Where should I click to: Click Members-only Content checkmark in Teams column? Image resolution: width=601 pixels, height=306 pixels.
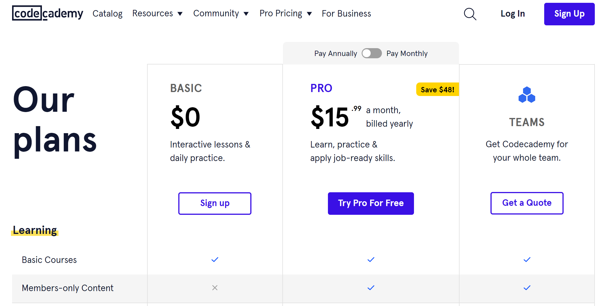[527, 288]
